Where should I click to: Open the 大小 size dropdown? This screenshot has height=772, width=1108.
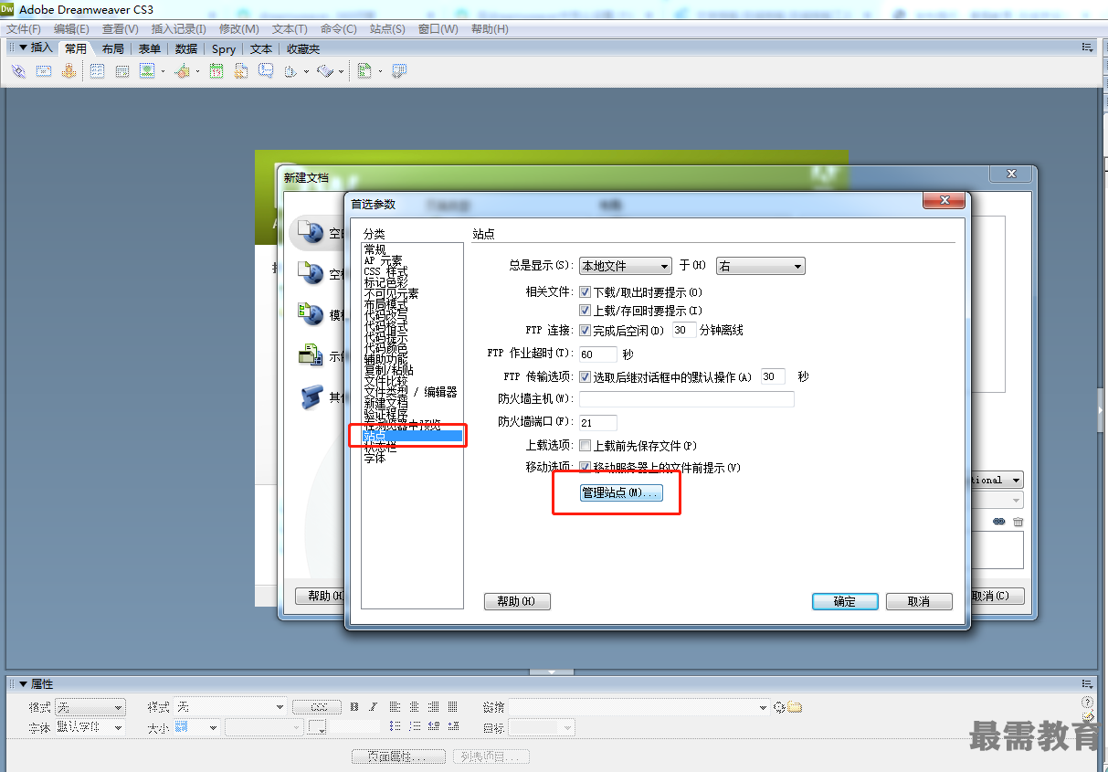click(196, 727)
